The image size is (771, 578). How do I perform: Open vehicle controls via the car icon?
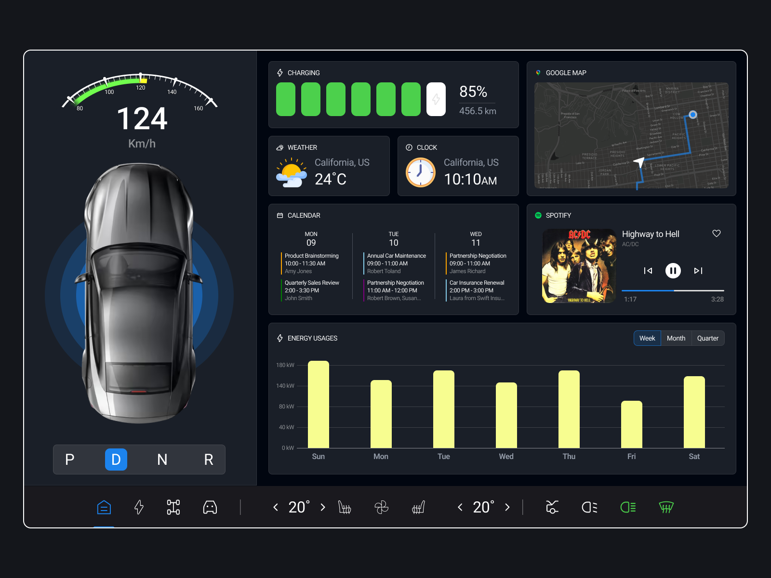click(x=211, y=507)
